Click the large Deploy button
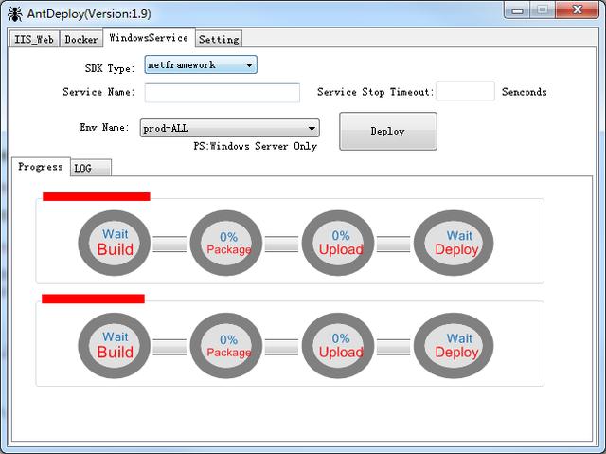Viewport: 606px width, 454px height. click(x=388, y=131)
